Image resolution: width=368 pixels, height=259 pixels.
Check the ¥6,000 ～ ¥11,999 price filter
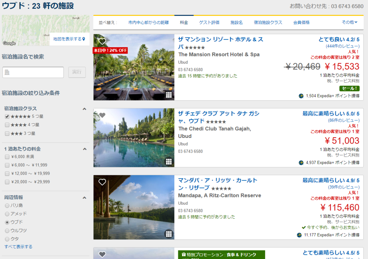[x=7, y=165]
